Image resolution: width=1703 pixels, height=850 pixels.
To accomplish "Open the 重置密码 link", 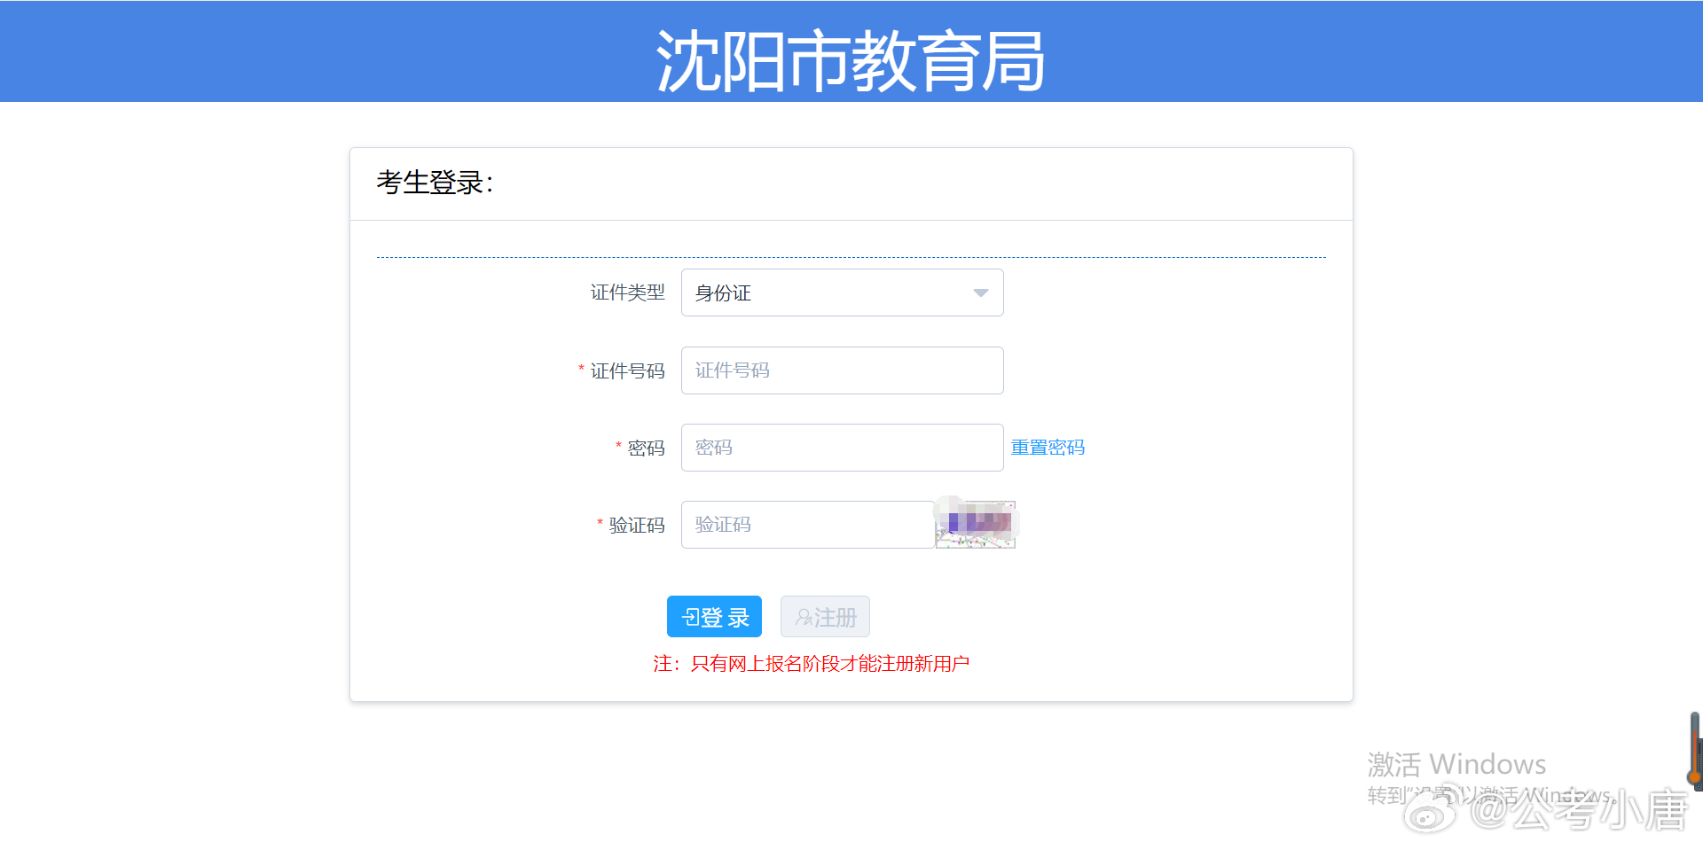I will [1048, 448].
